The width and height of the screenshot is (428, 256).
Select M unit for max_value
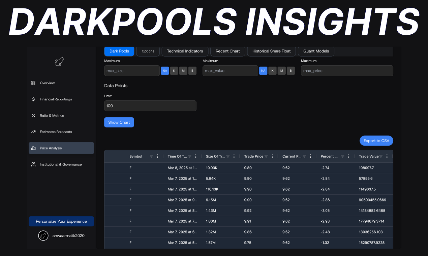point(282,71)
